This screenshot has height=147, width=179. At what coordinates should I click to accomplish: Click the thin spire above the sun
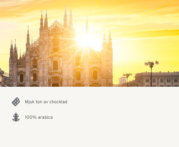pos(87,25)
